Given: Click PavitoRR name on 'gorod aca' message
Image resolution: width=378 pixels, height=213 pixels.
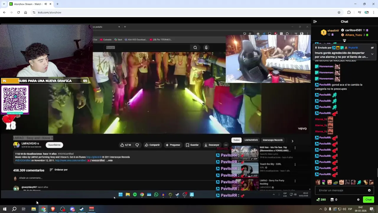Looking at the screenshot, I should tap(325, 85).
